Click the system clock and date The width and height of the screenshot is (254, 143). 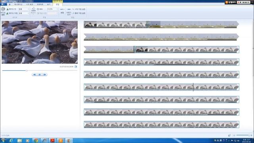click(x=246, y=141)
